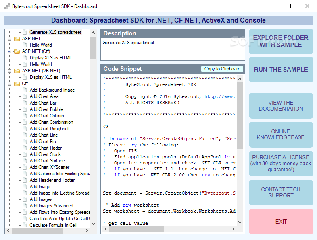Screen dimensions: 317x240
Task: Open the http://www link in code snippet
Action: pyautogui.click(x=220, y=97)
